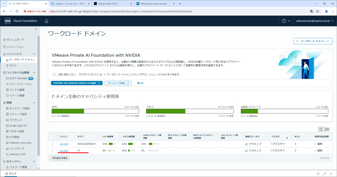337x177 pixels.
Task: Go to the Cloud Foundation home icon
Action: tap(47, 21)
